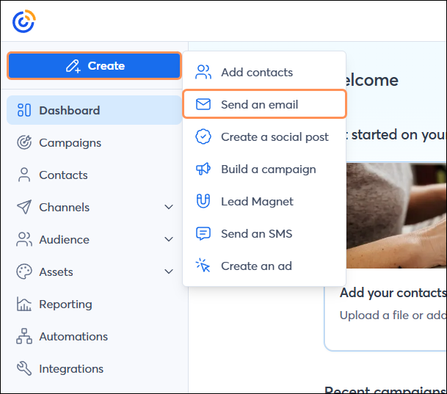The image size is (447, 394).
Task: Choose Send an SMS
Action: click(264, 233)
